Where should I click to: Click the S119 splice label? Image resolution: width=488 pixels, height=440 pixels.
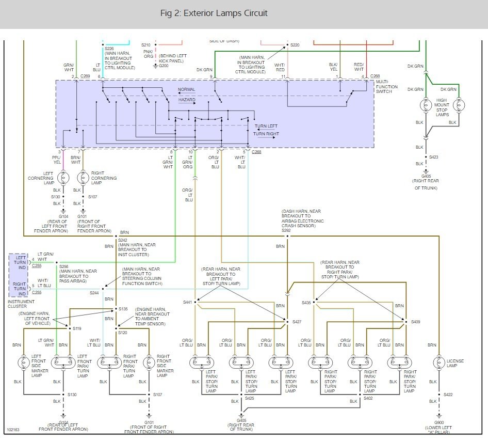77,328
